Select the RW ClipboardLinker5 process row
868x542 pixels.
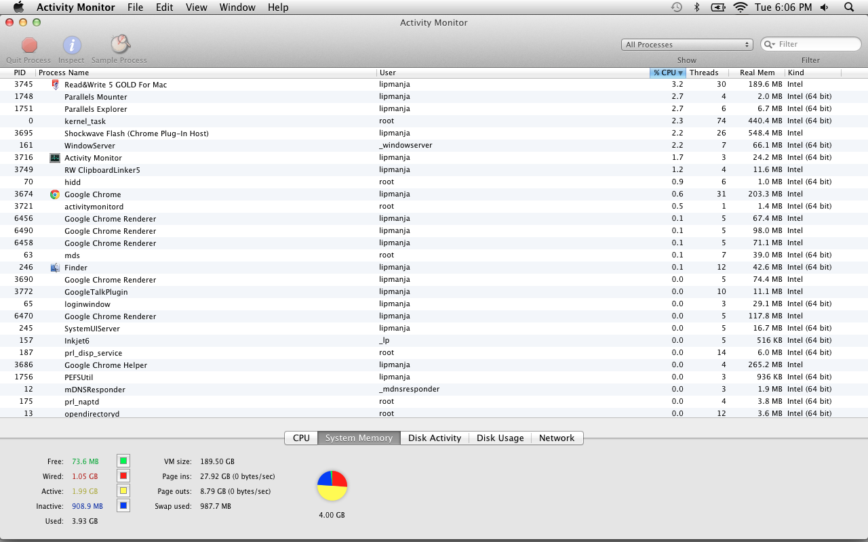(x=434, y=170)
